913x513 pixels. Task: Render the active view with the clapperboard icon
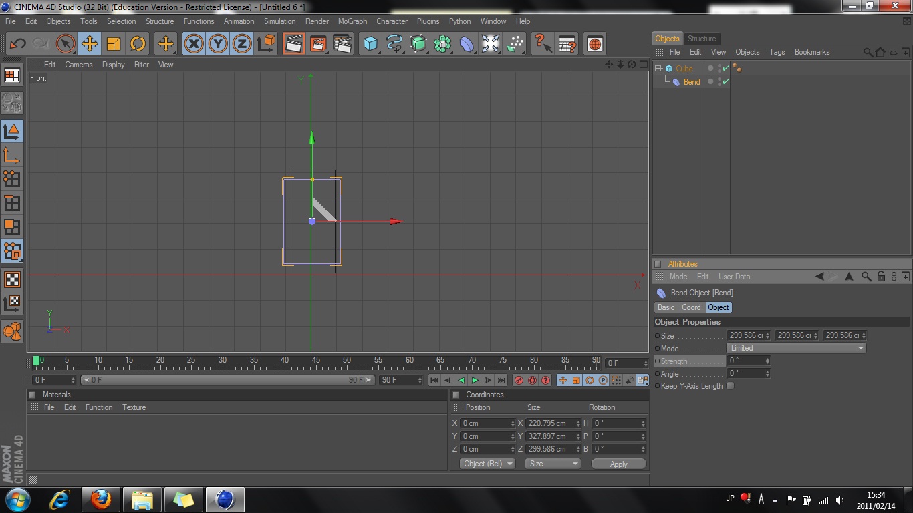293,44
